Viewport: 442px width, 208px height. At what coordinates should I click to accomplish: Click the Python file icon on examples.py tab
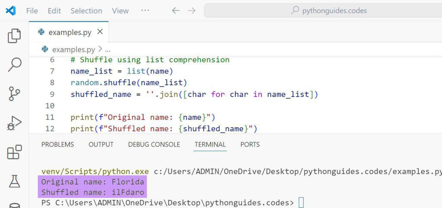click(41, 32)
